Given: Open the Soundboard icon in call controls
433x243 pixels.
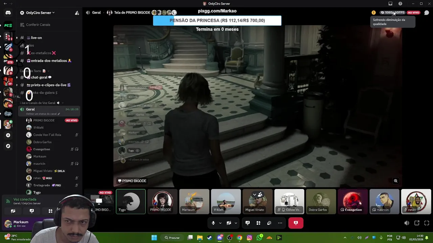Looking at the screenshot, I should [x=269, y=223].
